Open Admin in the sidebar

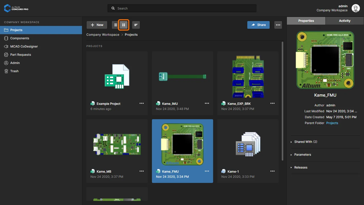(41, 63)
